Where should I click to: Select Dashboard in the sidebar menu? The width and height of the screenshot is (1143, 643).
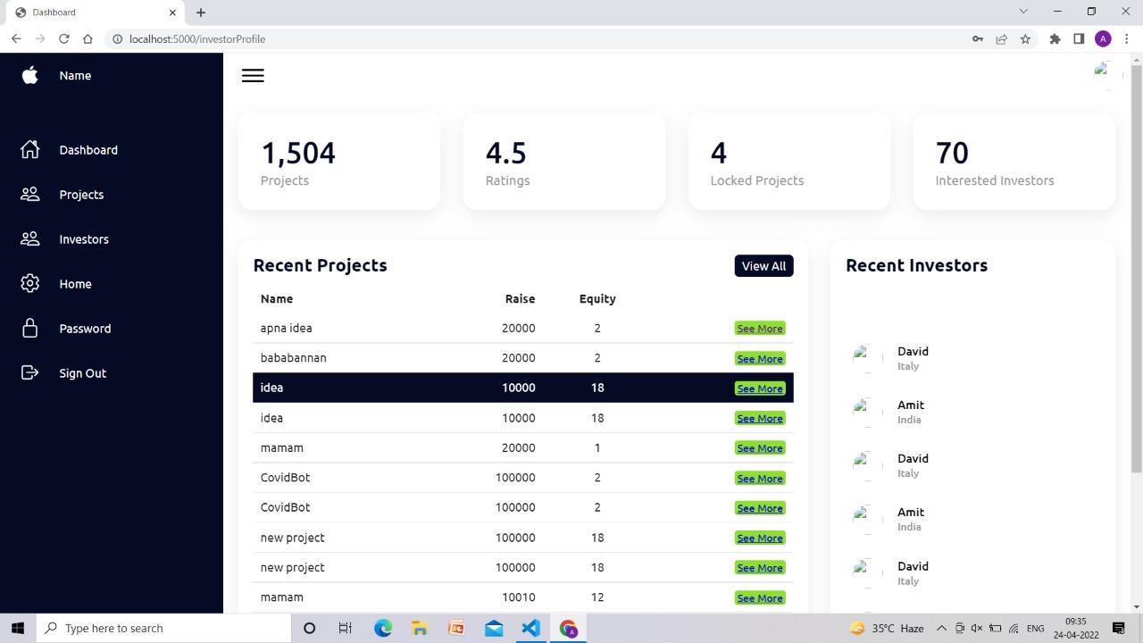point(88,150)
